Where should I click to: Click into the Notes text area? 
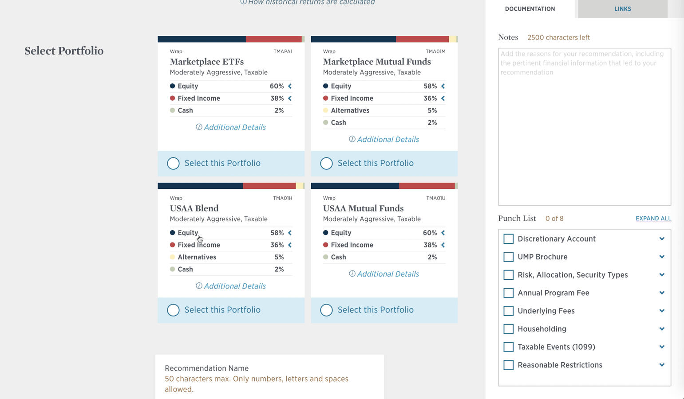tap(584, 127)
